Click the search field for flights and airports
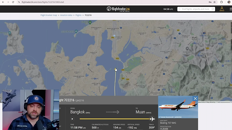This screenshot has width=232, height=130. click(196, 9)
